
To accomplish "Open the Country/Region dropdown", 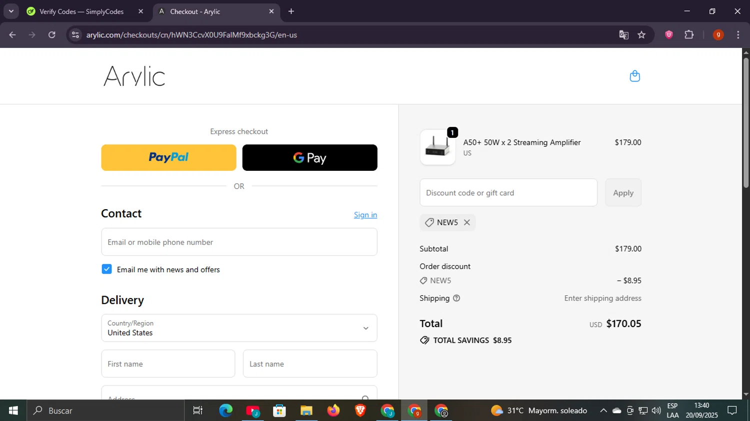I will click(239, 328).
